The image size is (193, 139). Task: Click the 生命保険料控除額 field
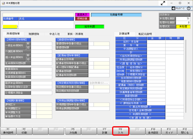click(x=41, y=63)
